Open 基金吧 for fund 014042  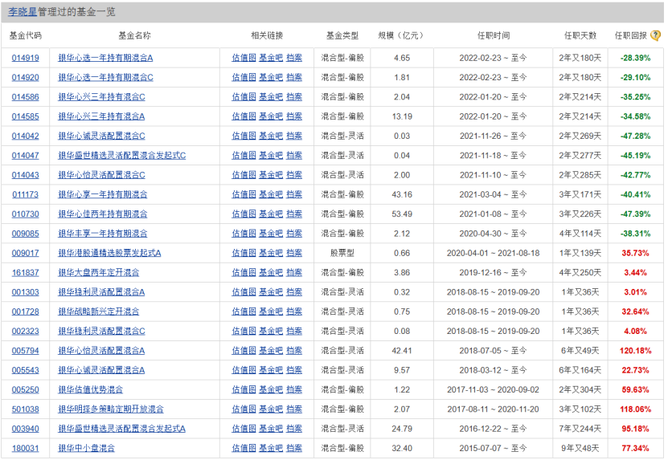[271, 136]
